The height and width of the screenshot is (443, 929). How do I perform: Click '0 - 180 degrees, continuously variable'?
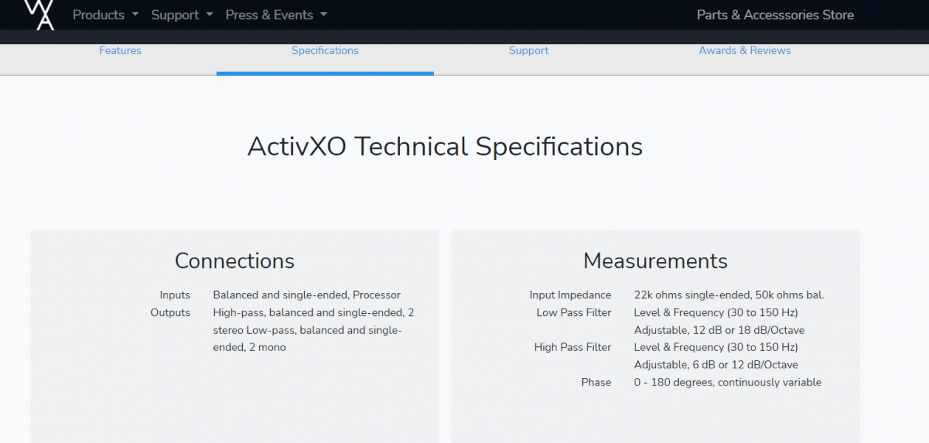[728, 382]
